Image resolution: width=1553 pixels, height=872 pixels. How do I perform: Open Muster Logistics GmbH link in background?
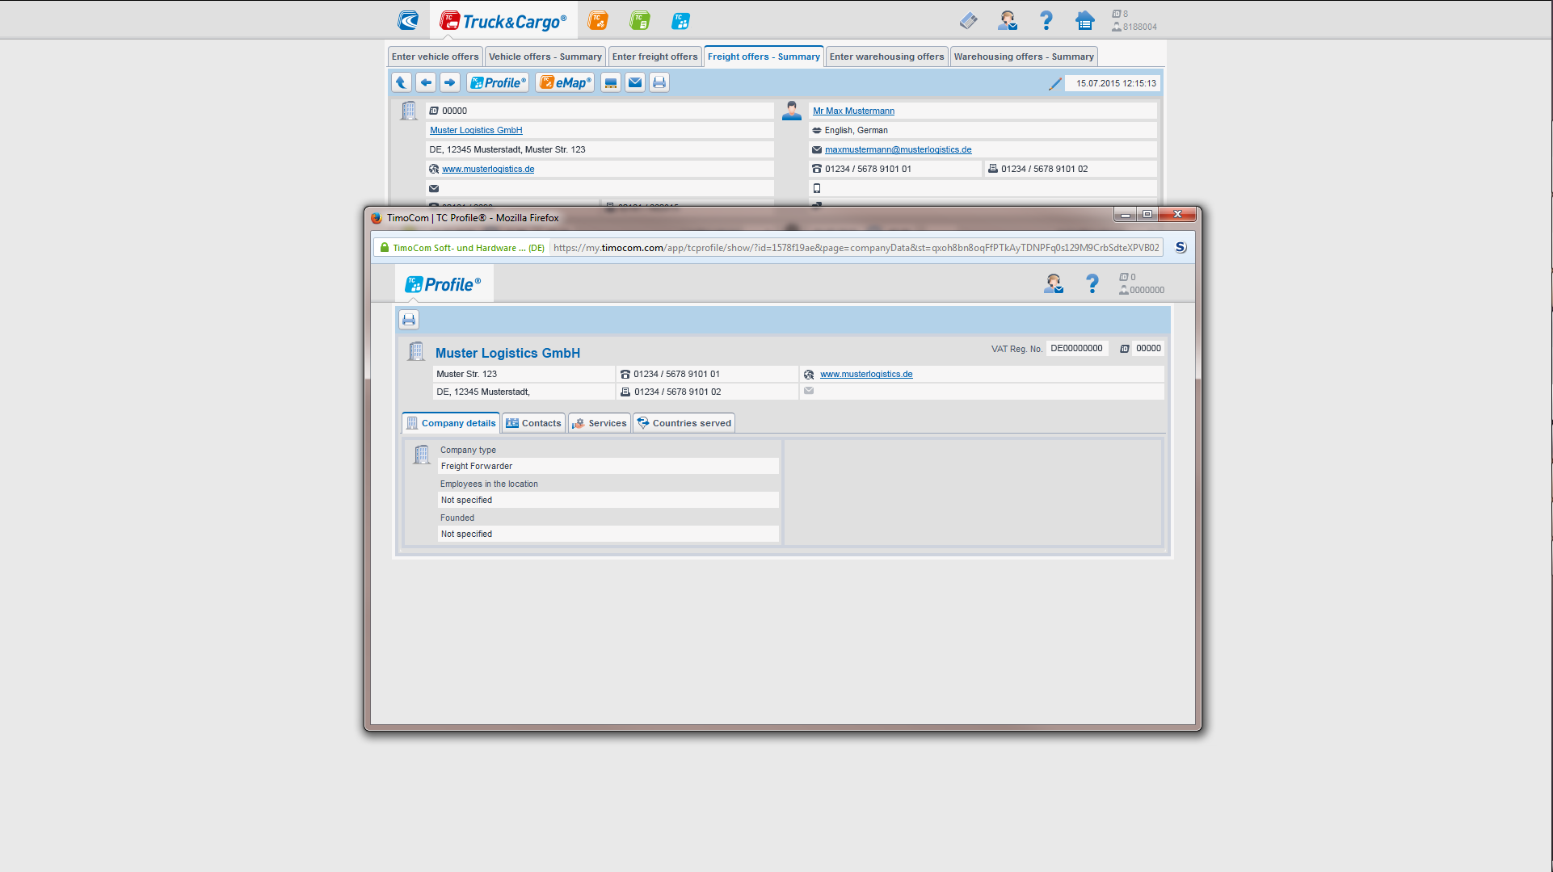(x=476, y=130)
